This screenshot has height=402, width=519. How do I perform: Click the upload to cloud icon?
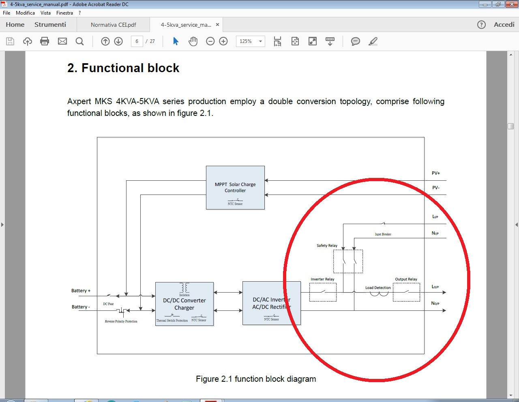(28, 41)
